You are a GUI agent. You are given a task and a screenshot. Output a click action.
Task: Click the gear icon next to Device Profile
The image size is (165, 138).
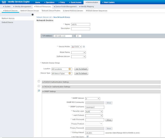pyautogui.click(x=84, y=47)
